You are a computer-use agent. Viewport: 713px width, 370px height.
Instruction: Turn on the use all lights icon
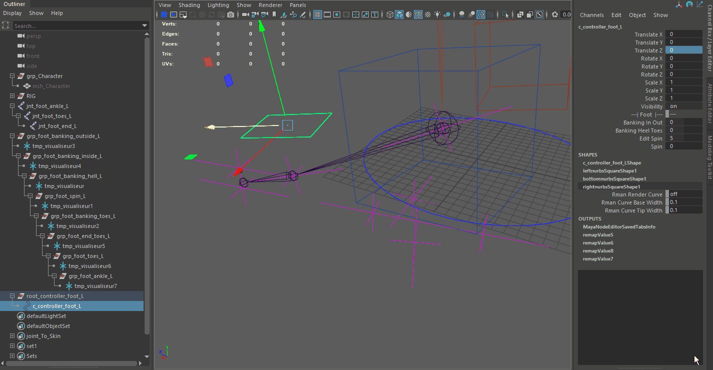pos(437,14)
